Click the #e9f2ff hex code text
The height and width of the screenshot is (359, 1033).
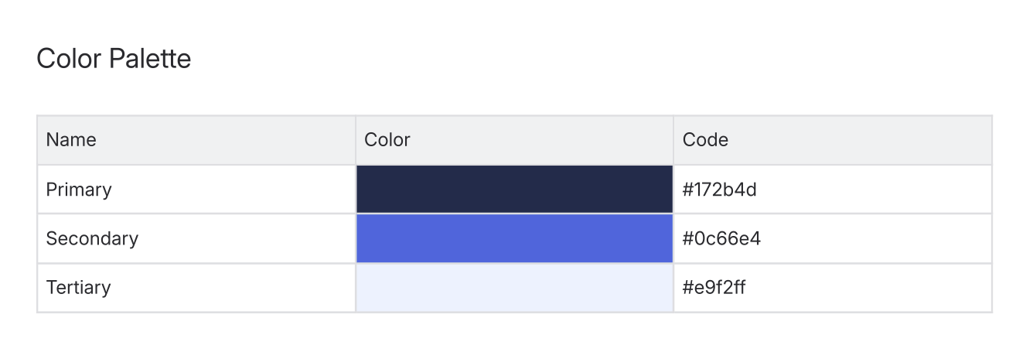pos(714,288)
